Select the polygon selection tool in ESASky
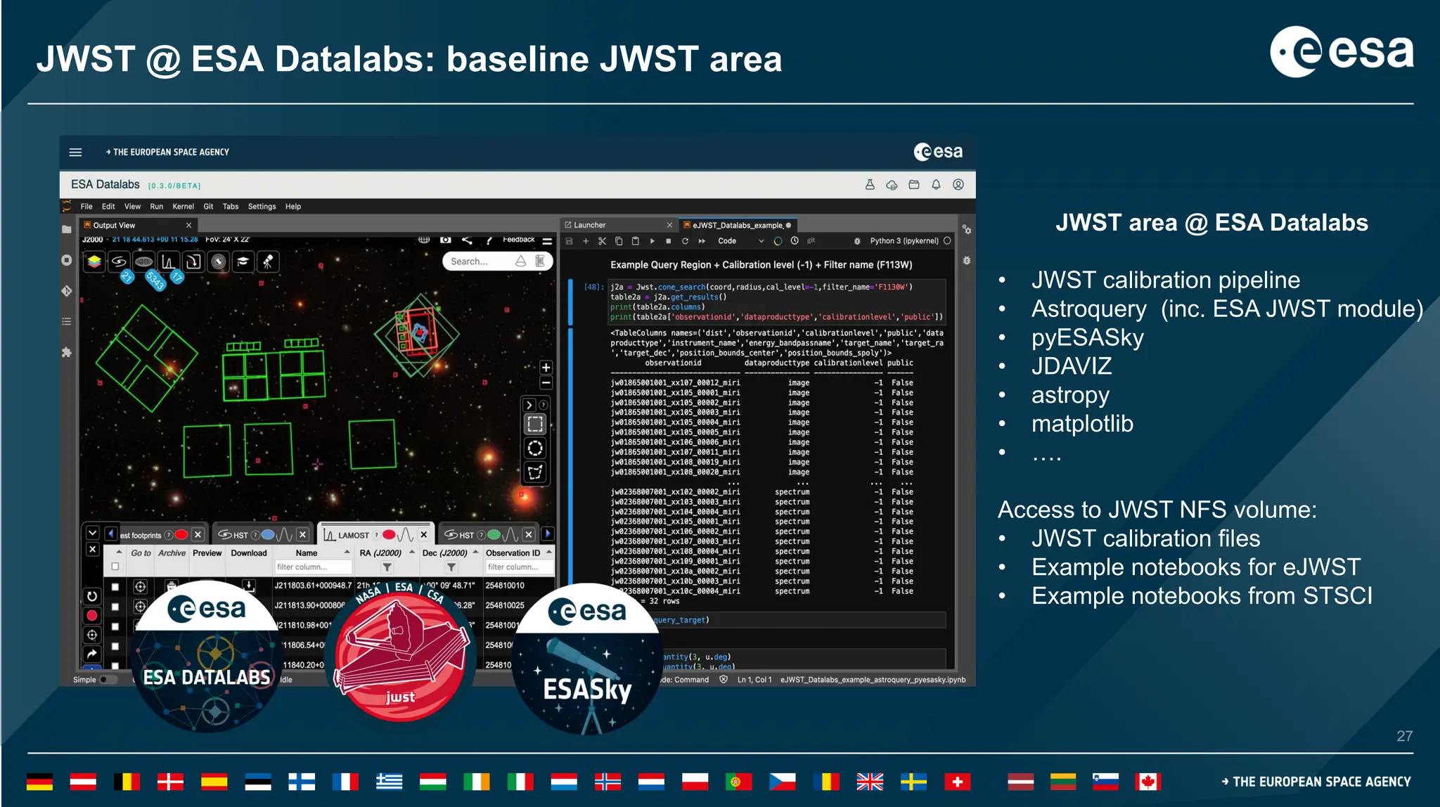1440x807 pixels. (535, 472)
